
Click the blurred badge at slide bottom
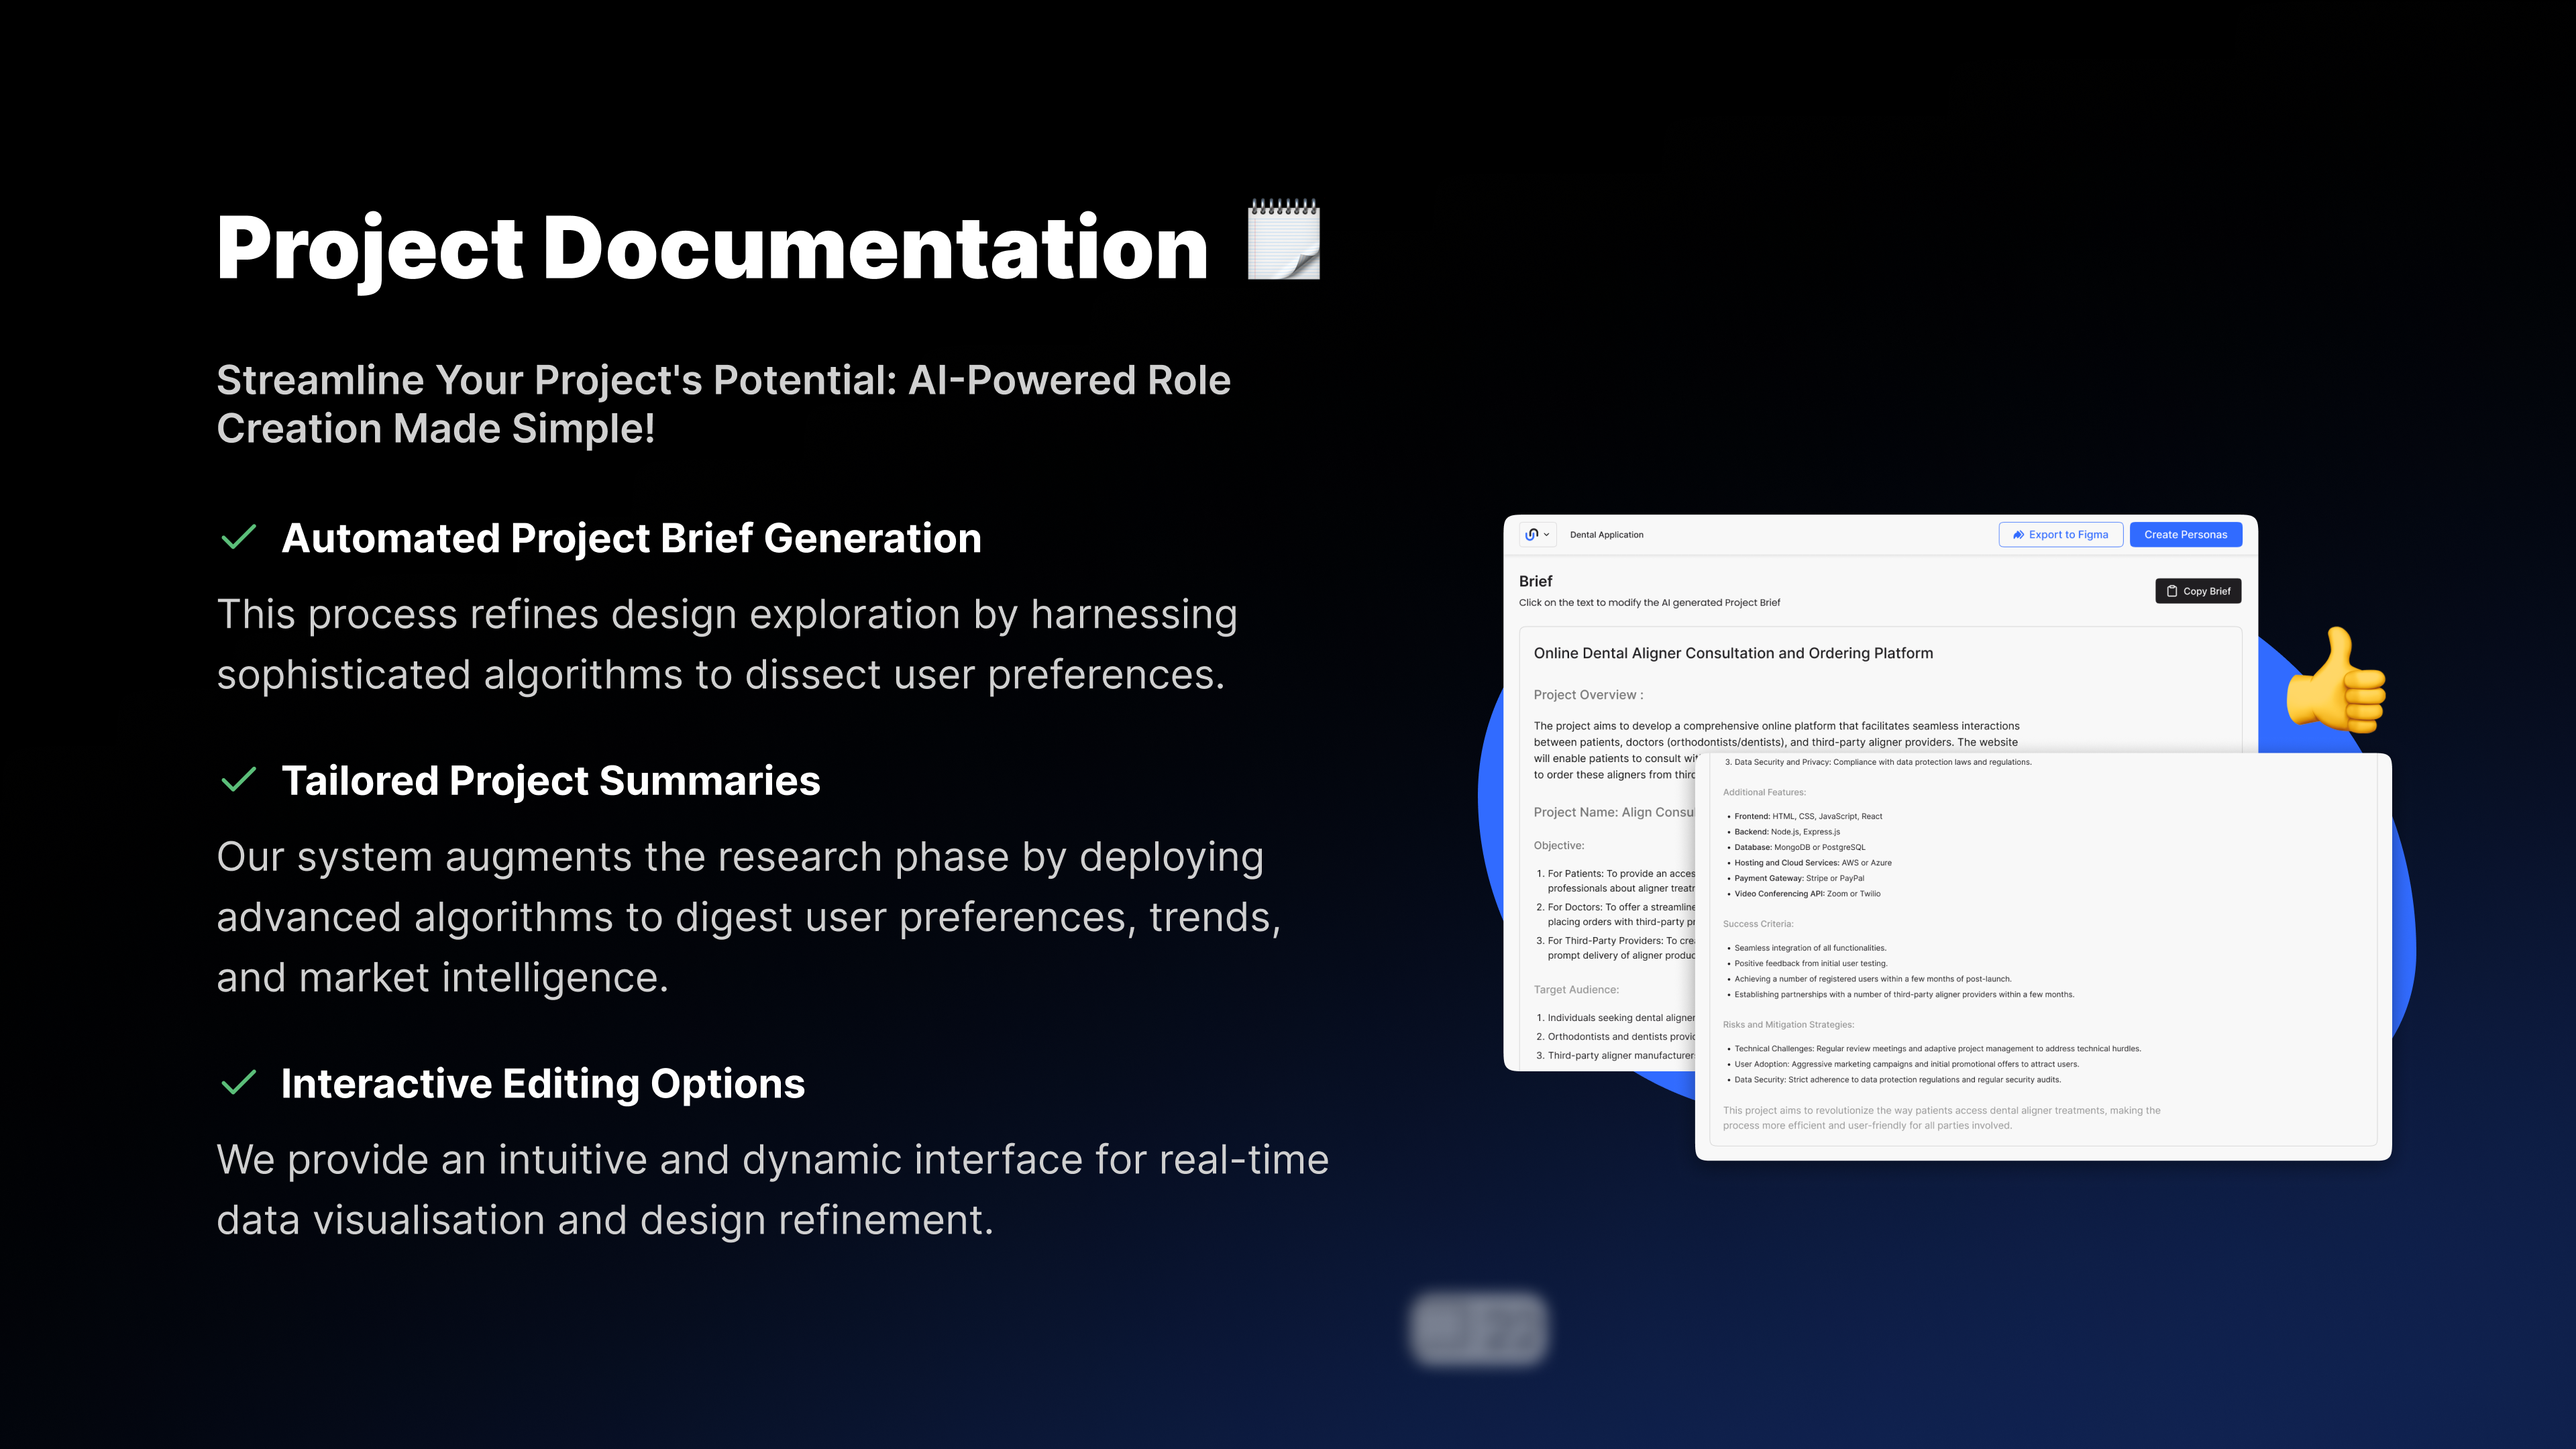[1479, 1328]
